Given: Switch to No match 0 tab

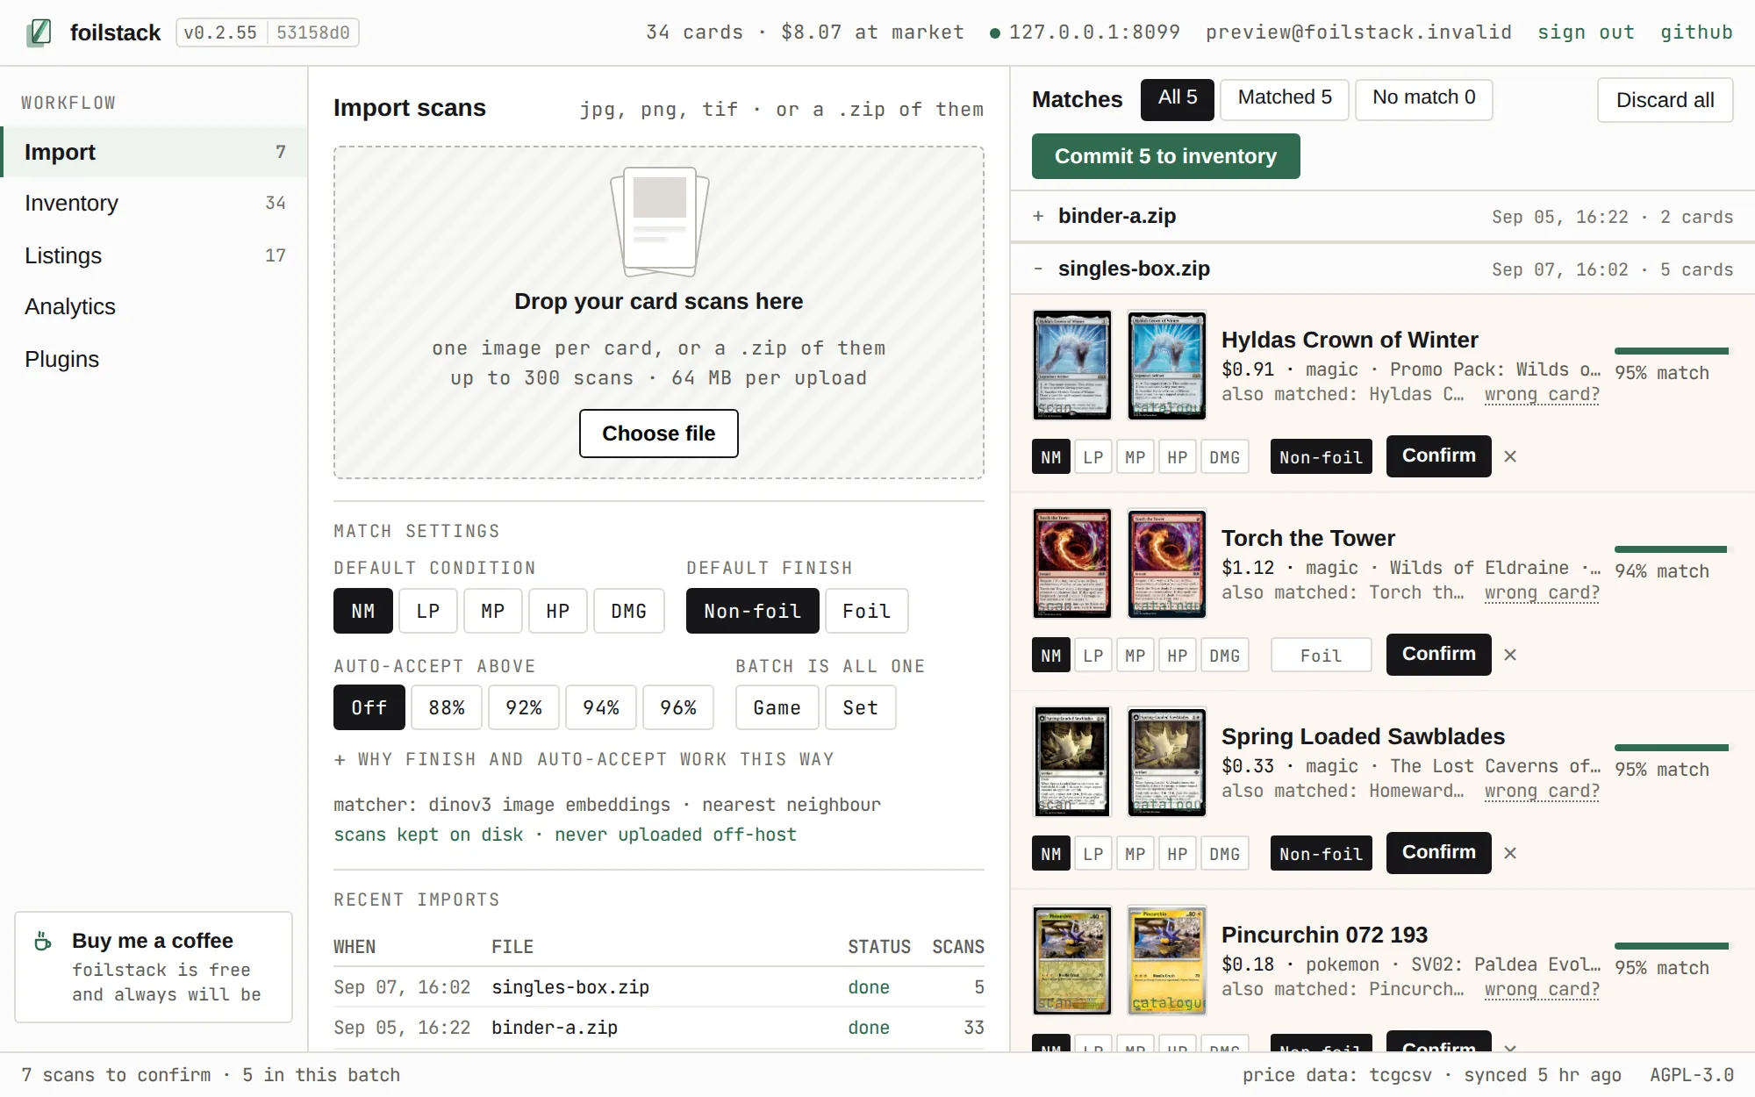Looking at the screenshot, I should pos(1424,99).
